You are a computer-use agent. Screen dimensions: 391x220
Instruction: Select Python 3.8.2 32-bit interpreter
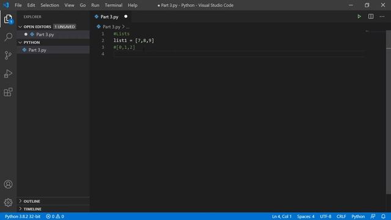click(x=23, y=216)
